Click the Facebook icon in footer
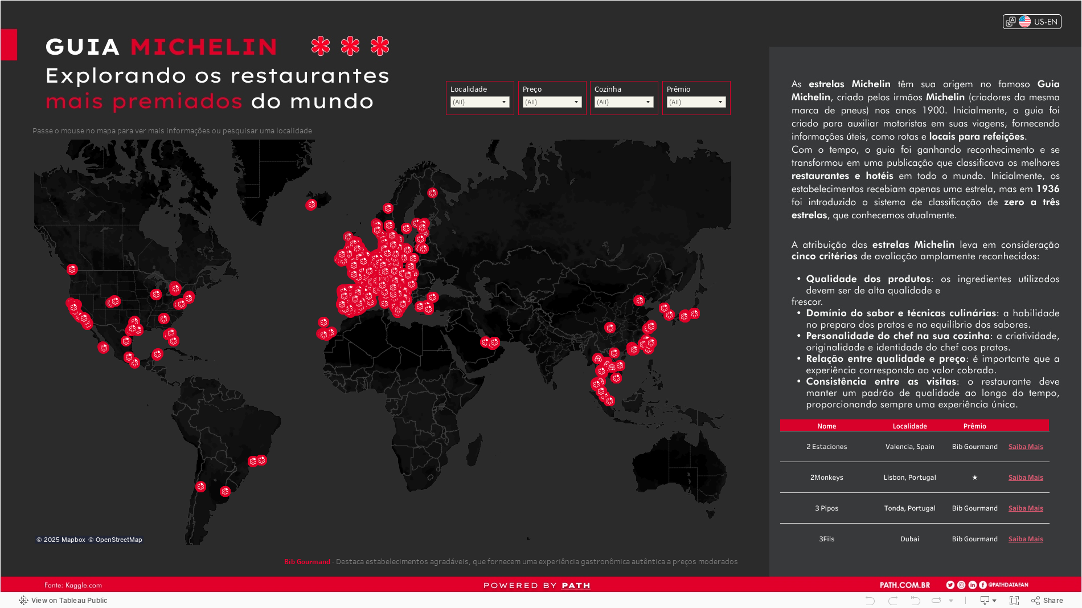1082x608 pixels. (983, 585)
